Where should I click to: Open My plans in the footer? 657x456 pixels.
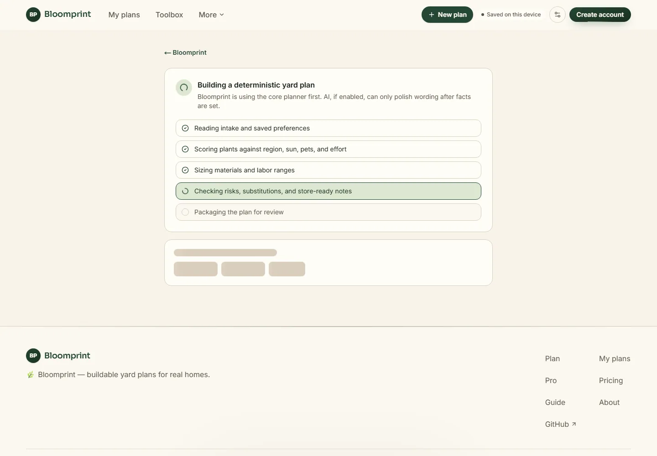pyautogui.click(x=615, y=358)
